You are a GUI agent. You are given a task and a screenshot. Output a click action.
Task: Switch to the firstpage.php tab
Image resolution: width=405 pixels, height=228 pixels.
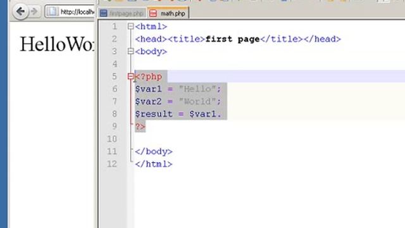click(121, 13)
